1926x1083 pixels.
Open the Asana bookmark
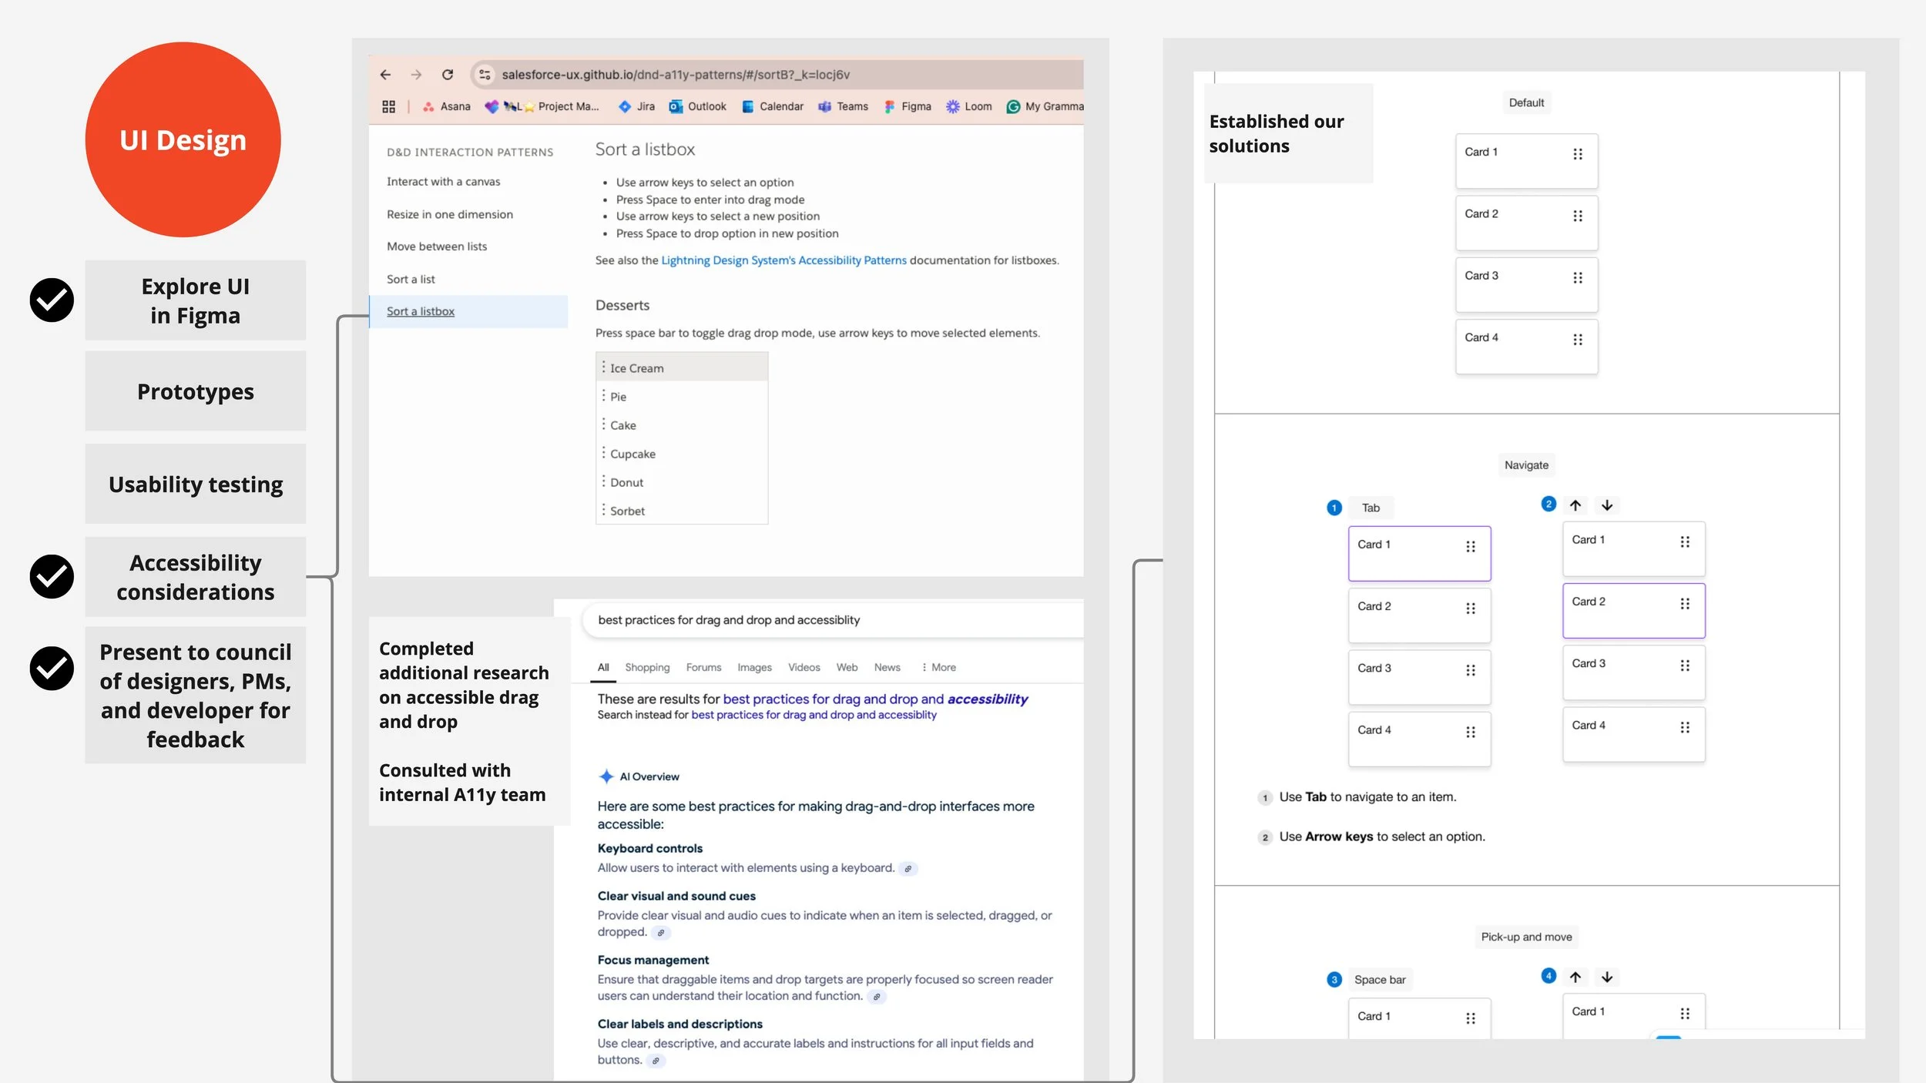(447, 106)
